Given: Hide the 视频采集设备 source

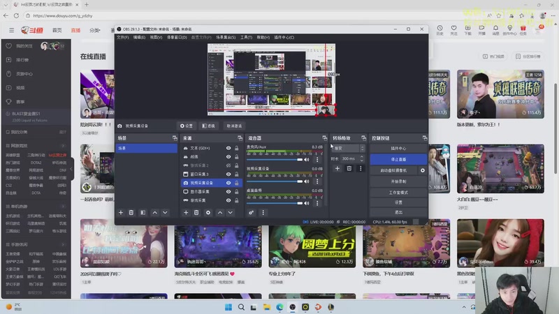Looking at the screenshot, I should click(228, 183).
